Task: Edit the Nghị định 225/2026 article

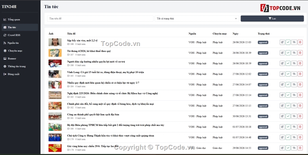Action: pos(282,95)
